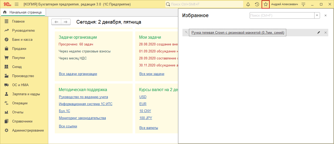
Task: Click the Favorites panel search box
Action: point(282,16)
